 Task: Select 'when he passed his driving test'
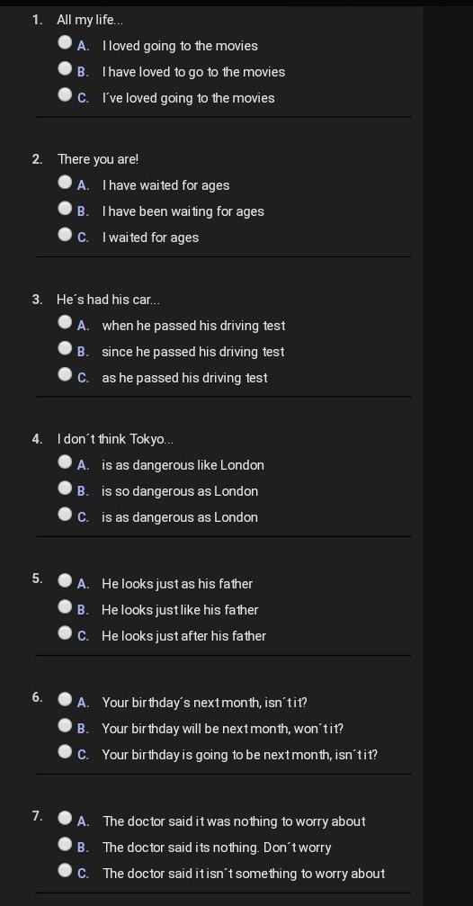tap(65, 322)
